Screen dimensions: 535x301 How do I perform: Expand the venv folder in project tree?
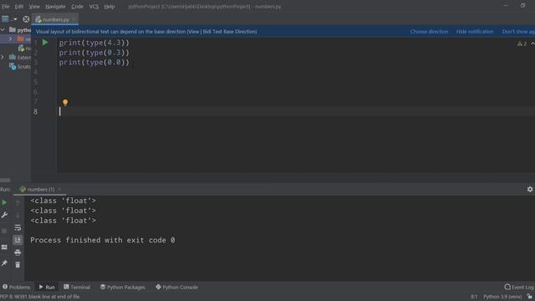[11, 39]
